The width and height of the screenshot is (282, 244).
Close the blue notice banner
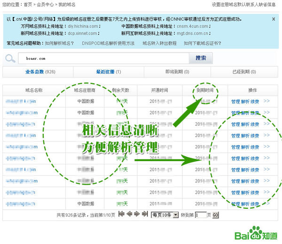pos(274,19)
